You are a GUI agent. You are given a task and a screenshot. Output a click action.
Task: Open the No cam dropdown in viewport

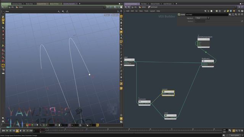[115, 15]
